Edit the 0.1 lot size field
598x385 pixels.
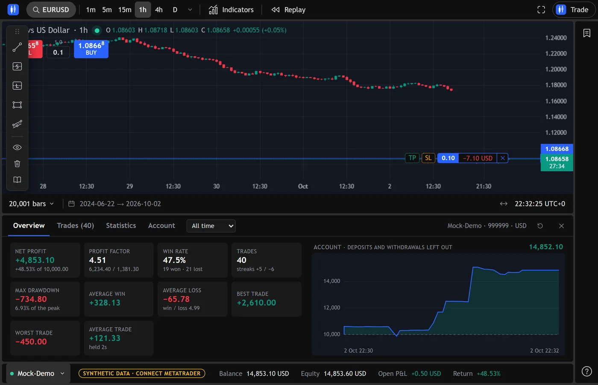click(x=58, y=52)
